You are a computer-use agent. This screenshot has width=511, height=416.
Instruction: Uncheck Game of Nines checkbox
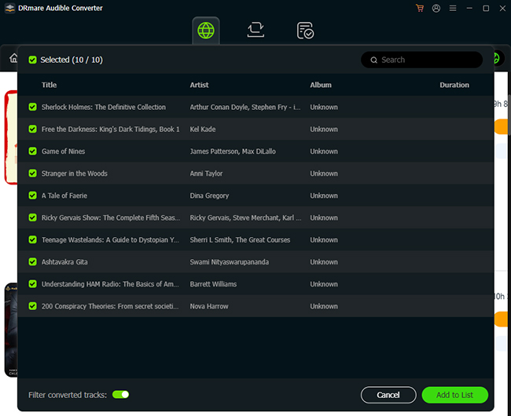[x=32, y=151]
